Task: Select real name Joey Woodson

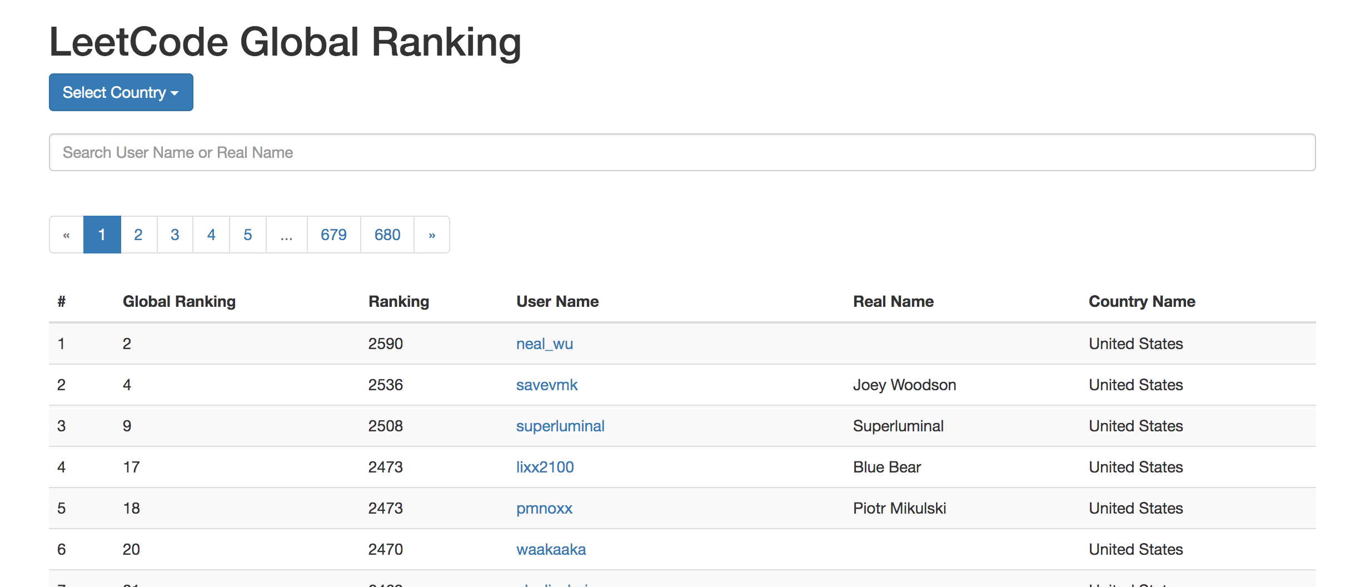Action: pyautogui.click(x=904, y=385)
